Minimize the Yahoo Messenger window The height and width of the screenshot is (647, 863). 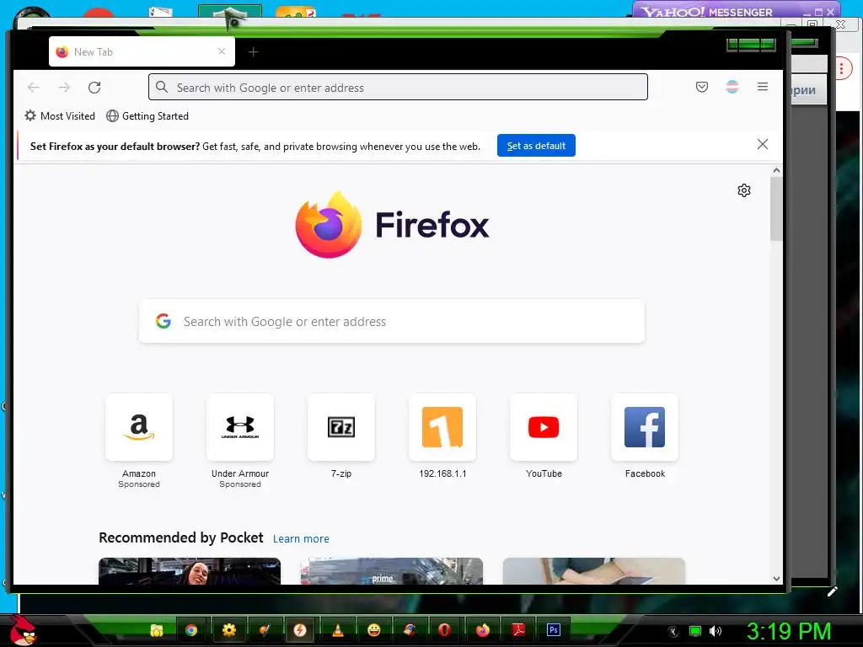pos(807,12)
